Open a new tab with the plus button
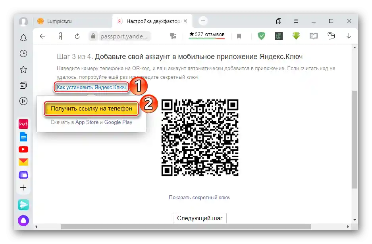Viewport: 372px width, 244px height. click(203, 21)
